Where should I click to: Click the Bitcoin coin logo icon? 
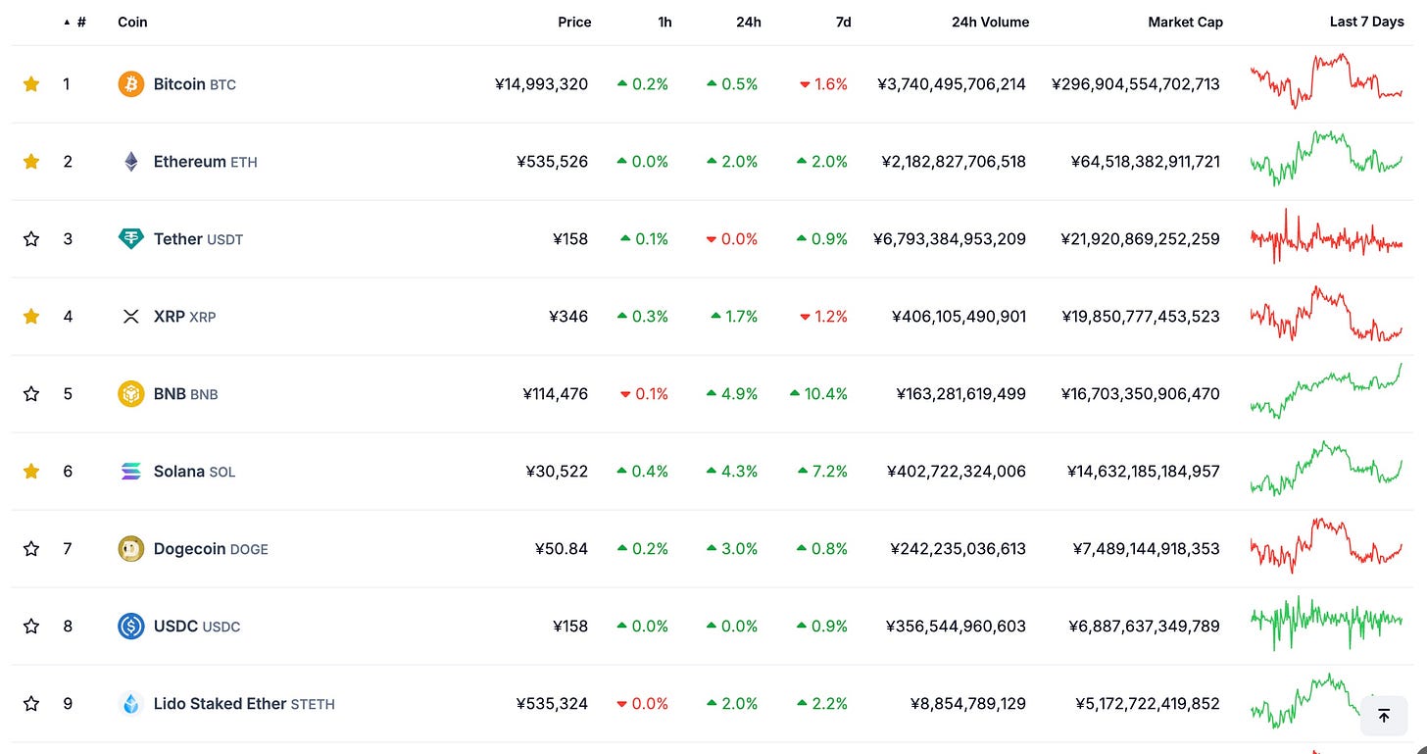coord(131,84)
